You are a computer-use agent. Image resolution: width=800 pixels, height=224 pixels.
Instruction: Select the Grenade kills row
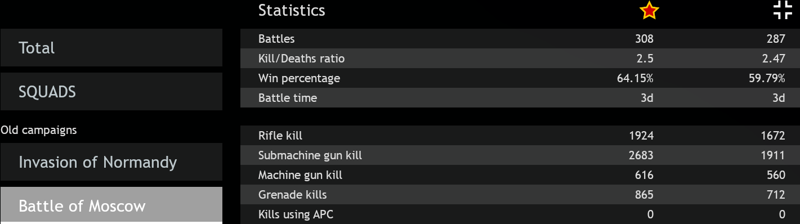(520, 195)
